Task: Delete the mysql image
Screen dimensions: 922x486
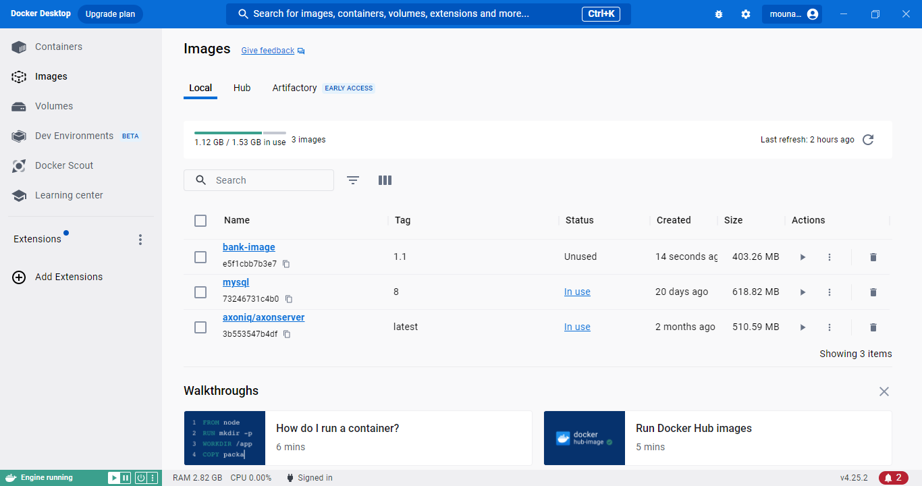Action: pyautogui.click(x=873, y=292)
